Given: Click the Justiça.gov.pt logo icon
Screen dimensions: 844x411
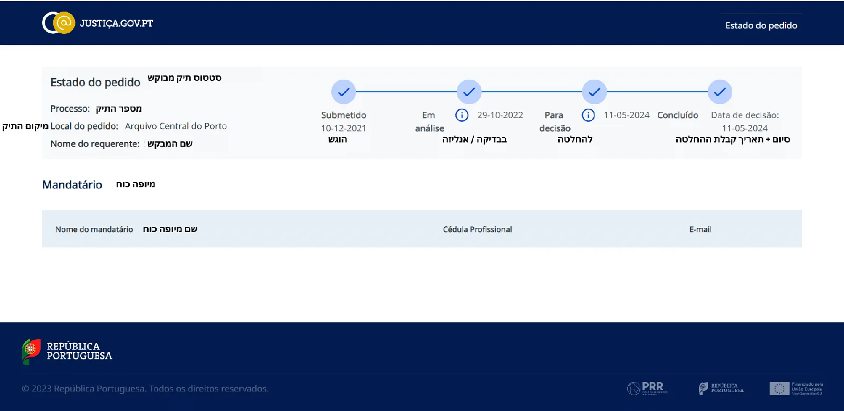Looking at the screenshot, I should (x=59, y=23).
